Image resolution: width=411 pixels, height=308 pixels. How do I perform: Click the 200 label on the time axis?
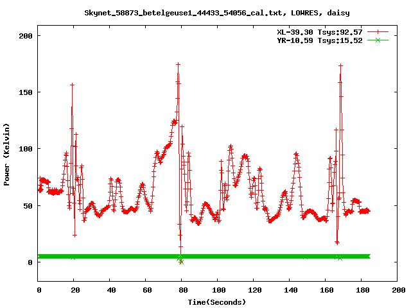(398, 290)
